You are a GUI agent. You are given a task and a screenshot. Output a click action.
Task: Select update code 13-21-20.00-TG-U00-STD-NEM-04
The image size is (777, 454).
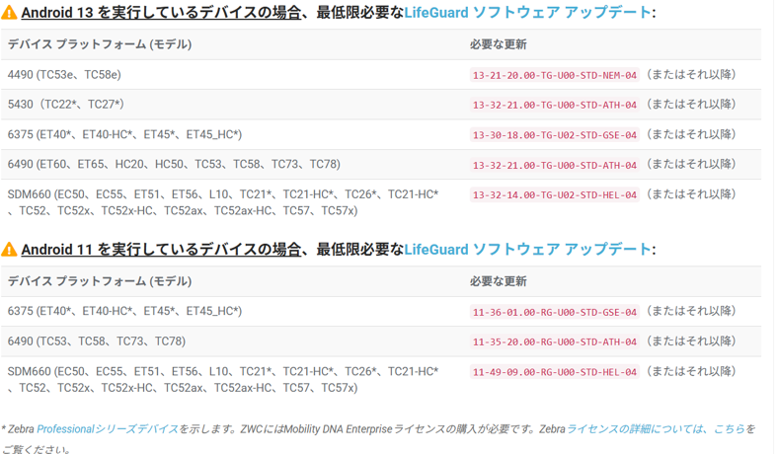555,75
